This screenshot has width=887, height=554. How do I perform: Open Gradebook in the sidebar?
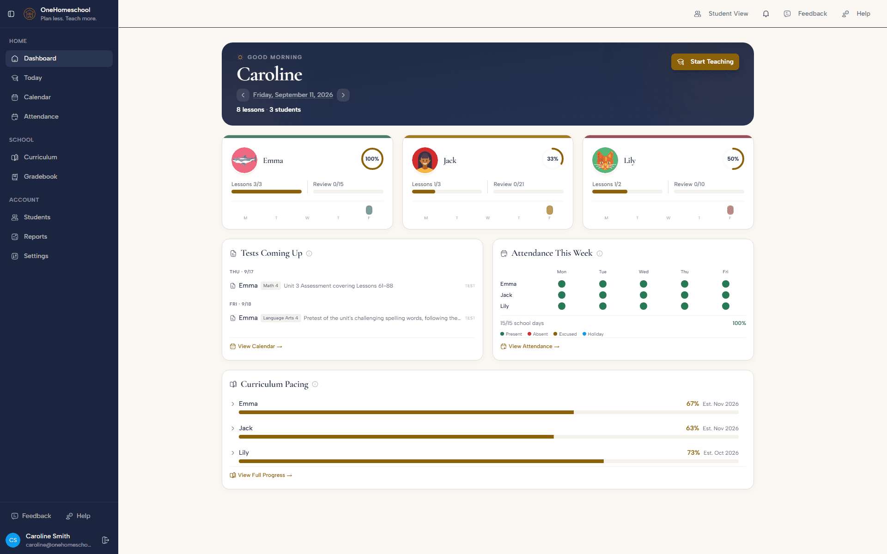point(59,177)
